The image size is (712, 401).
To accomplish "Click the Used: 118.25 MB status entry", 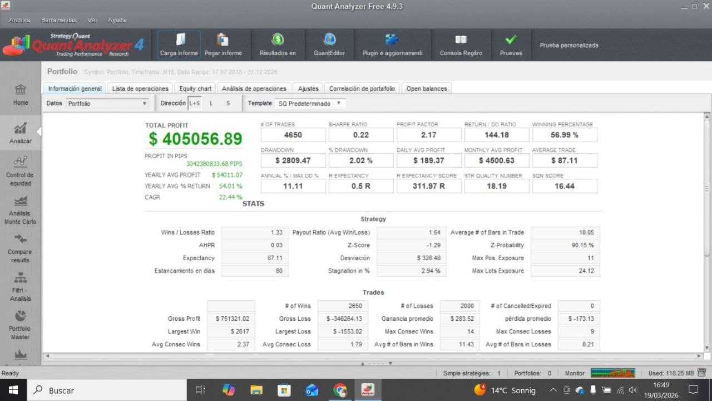I will coord(671,373).
